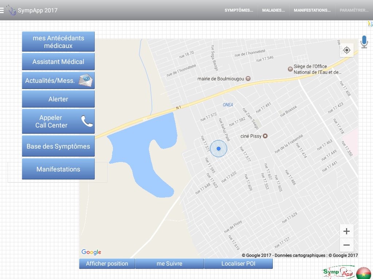Screen dimensions: 373x279
Task: Click the phone handset icon
Action: tap(87, 121)
